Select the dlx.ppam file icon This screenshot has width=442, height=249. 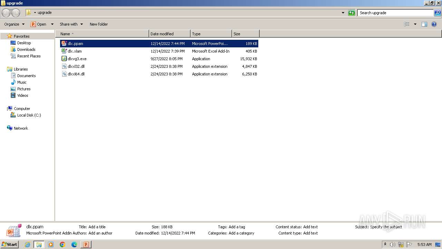(64, 44)
